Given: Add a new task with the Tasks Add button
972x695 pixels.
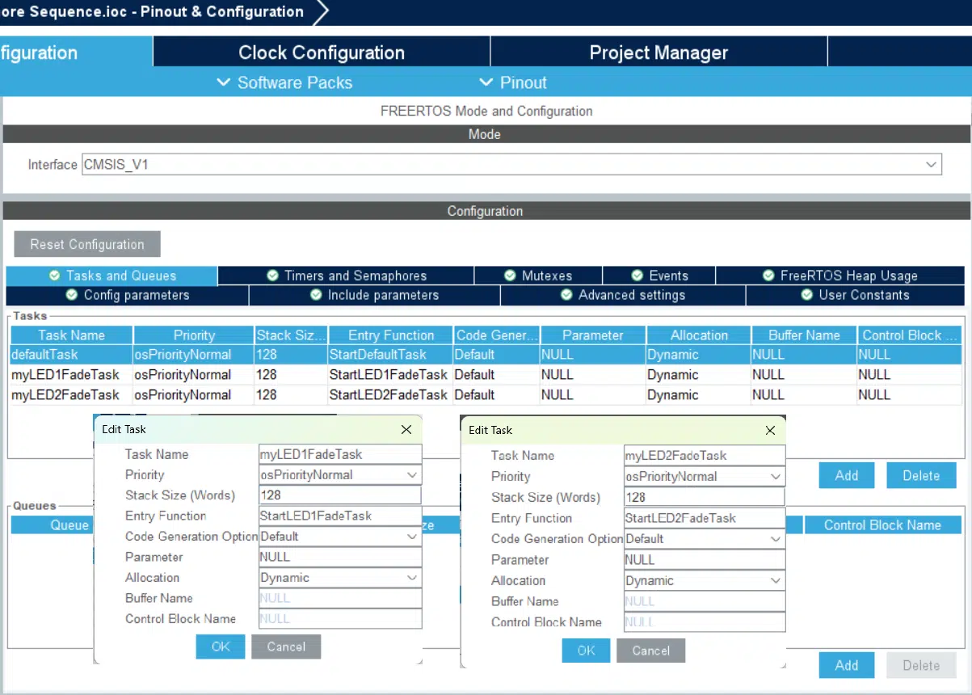Looking at the screenshot, I should 847,475.
